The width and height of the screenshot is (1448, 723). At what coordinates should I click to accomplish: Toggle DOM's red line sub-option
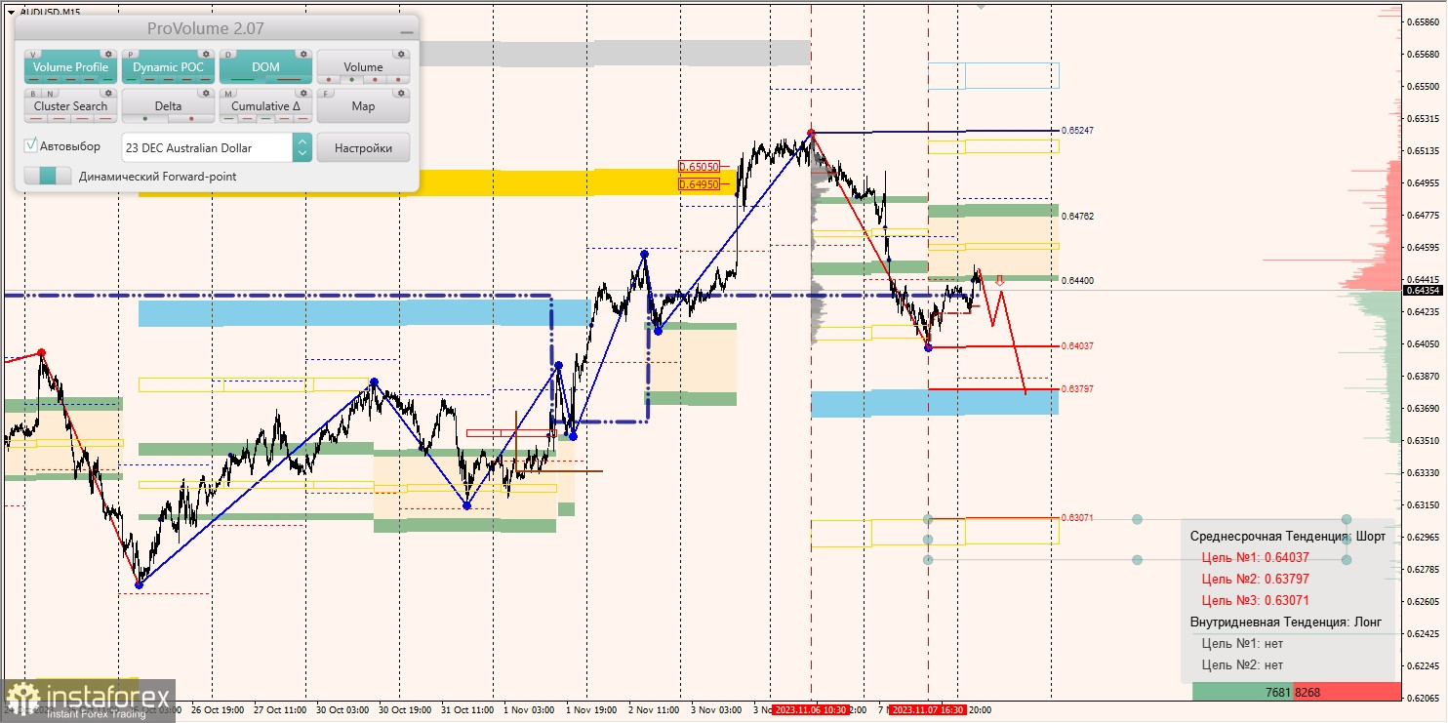(x=289, y=80)
